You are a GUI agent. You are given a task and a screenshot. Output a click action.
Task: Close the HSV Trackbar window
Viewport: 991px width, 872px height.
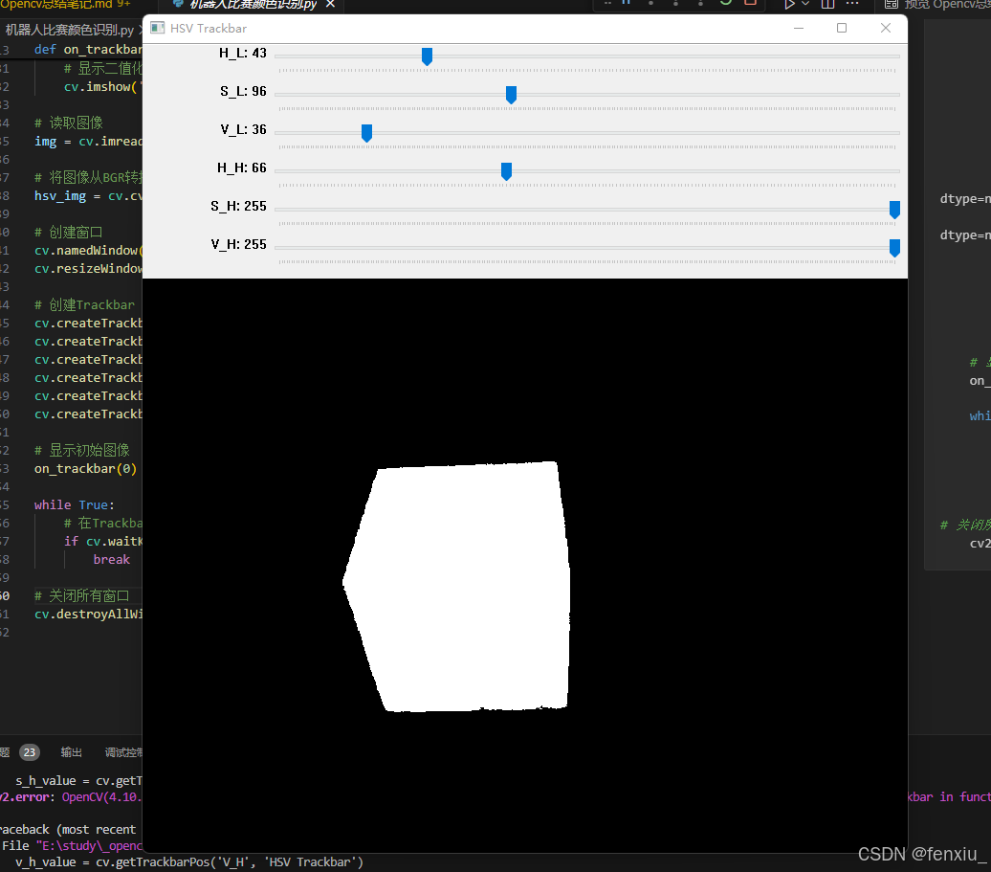[x=886, y=28]
